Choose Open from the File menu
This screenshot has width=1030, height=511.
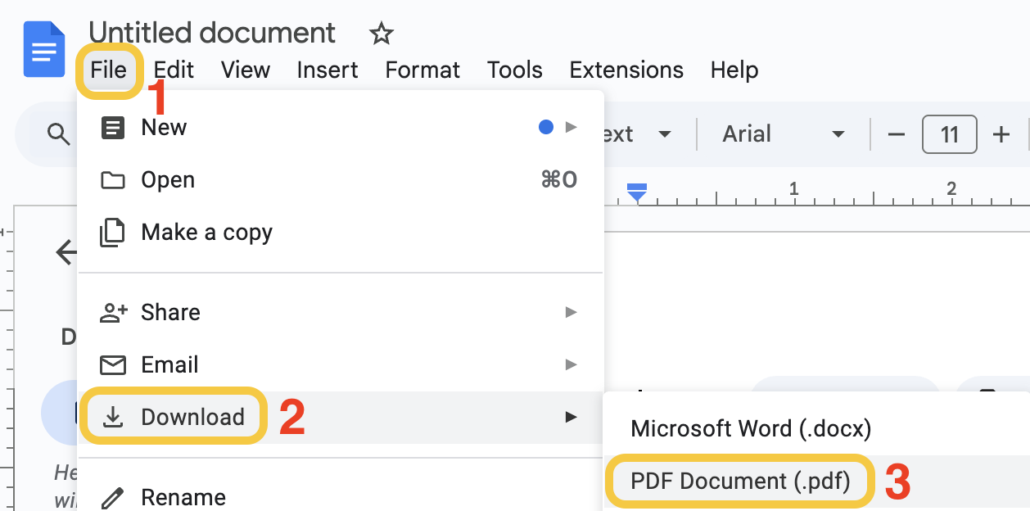point(340,180)
